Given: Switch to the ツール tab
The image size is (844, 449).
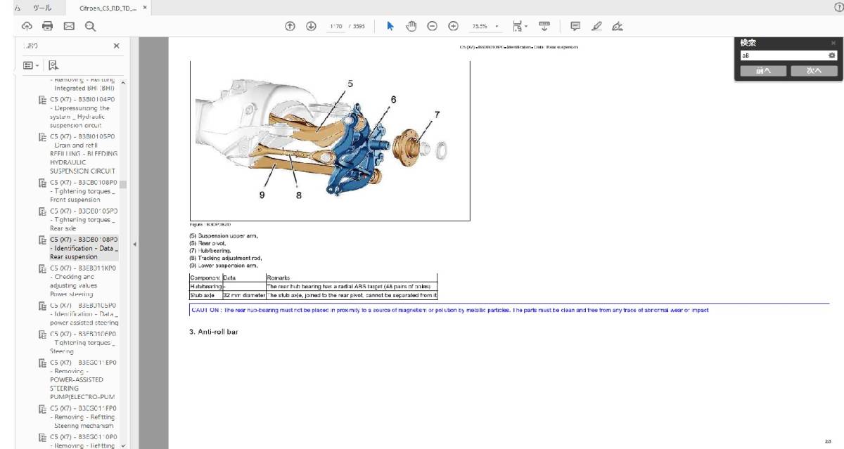Looking at the screenshot, I should [x=42, y=7].
